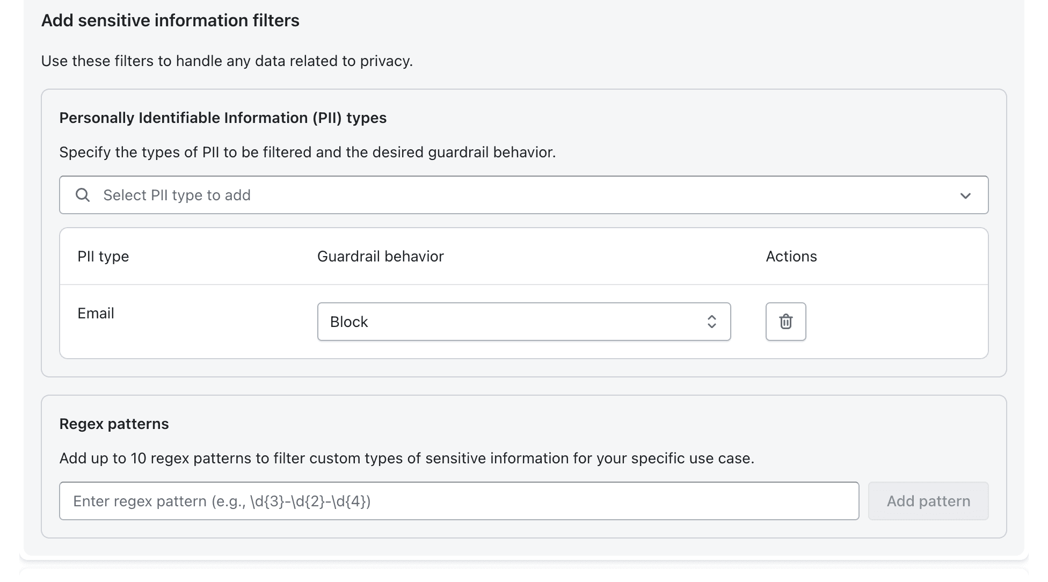The width and height of the screenshot is (1048, 582).
Task: Click the downward chevron at the field's right edge
Action: pyautogui.click(x=966, y=195)
